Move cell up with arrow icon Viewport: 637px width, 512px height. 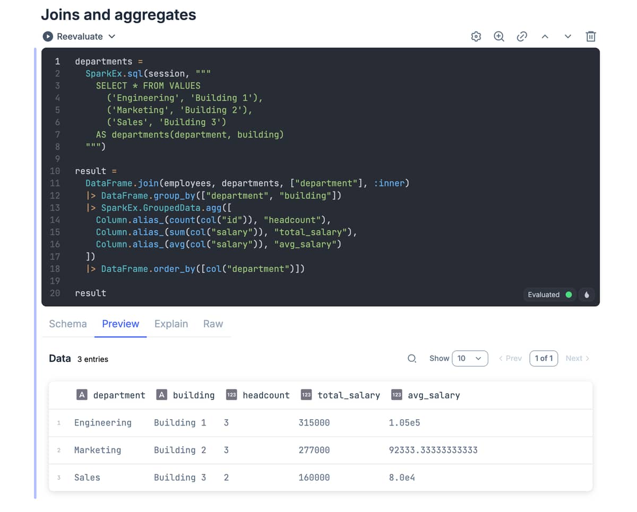[x=545, y=37]
